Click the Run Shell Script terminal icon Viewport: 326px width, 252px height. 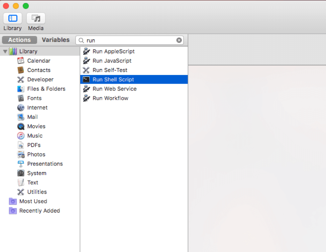point(86,79)
